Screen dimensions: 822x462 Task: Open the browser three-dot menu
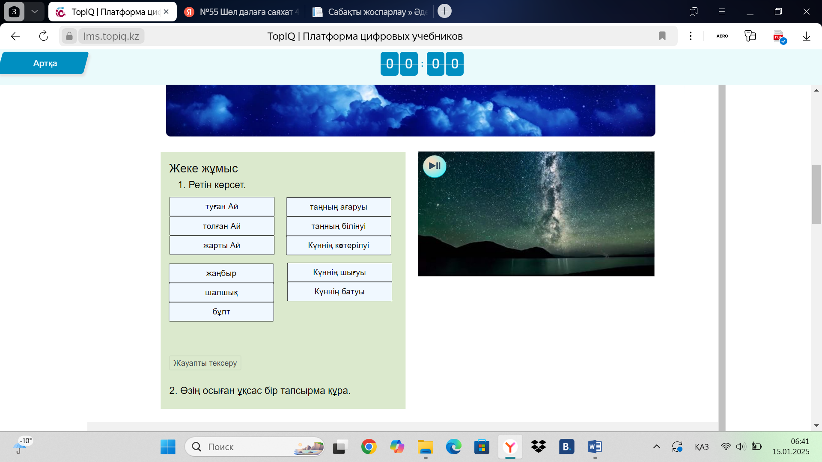[691, 36]
